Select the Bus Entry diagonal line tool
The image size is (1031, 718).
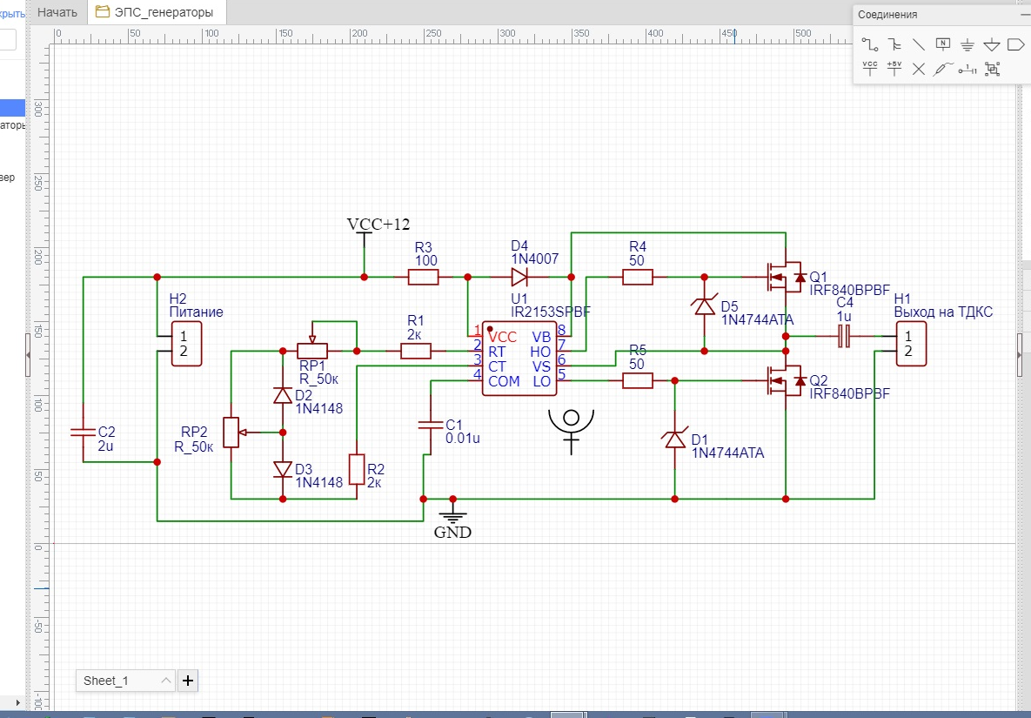tap(918, 44)
